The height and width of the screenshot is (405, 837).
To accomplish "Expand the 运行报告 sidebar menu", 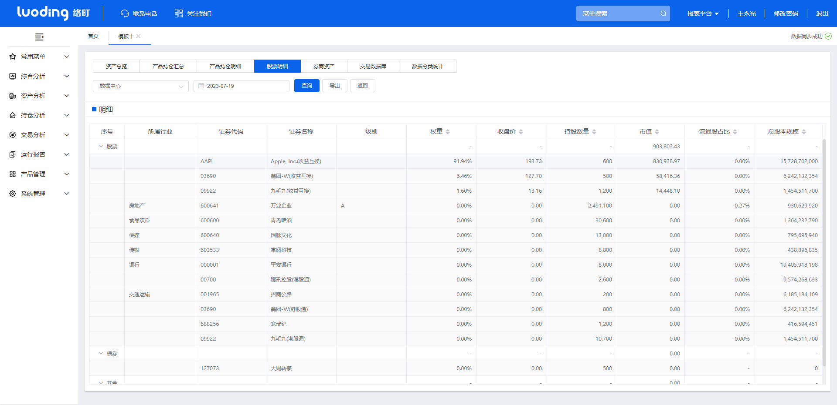I will click(67, 154).
